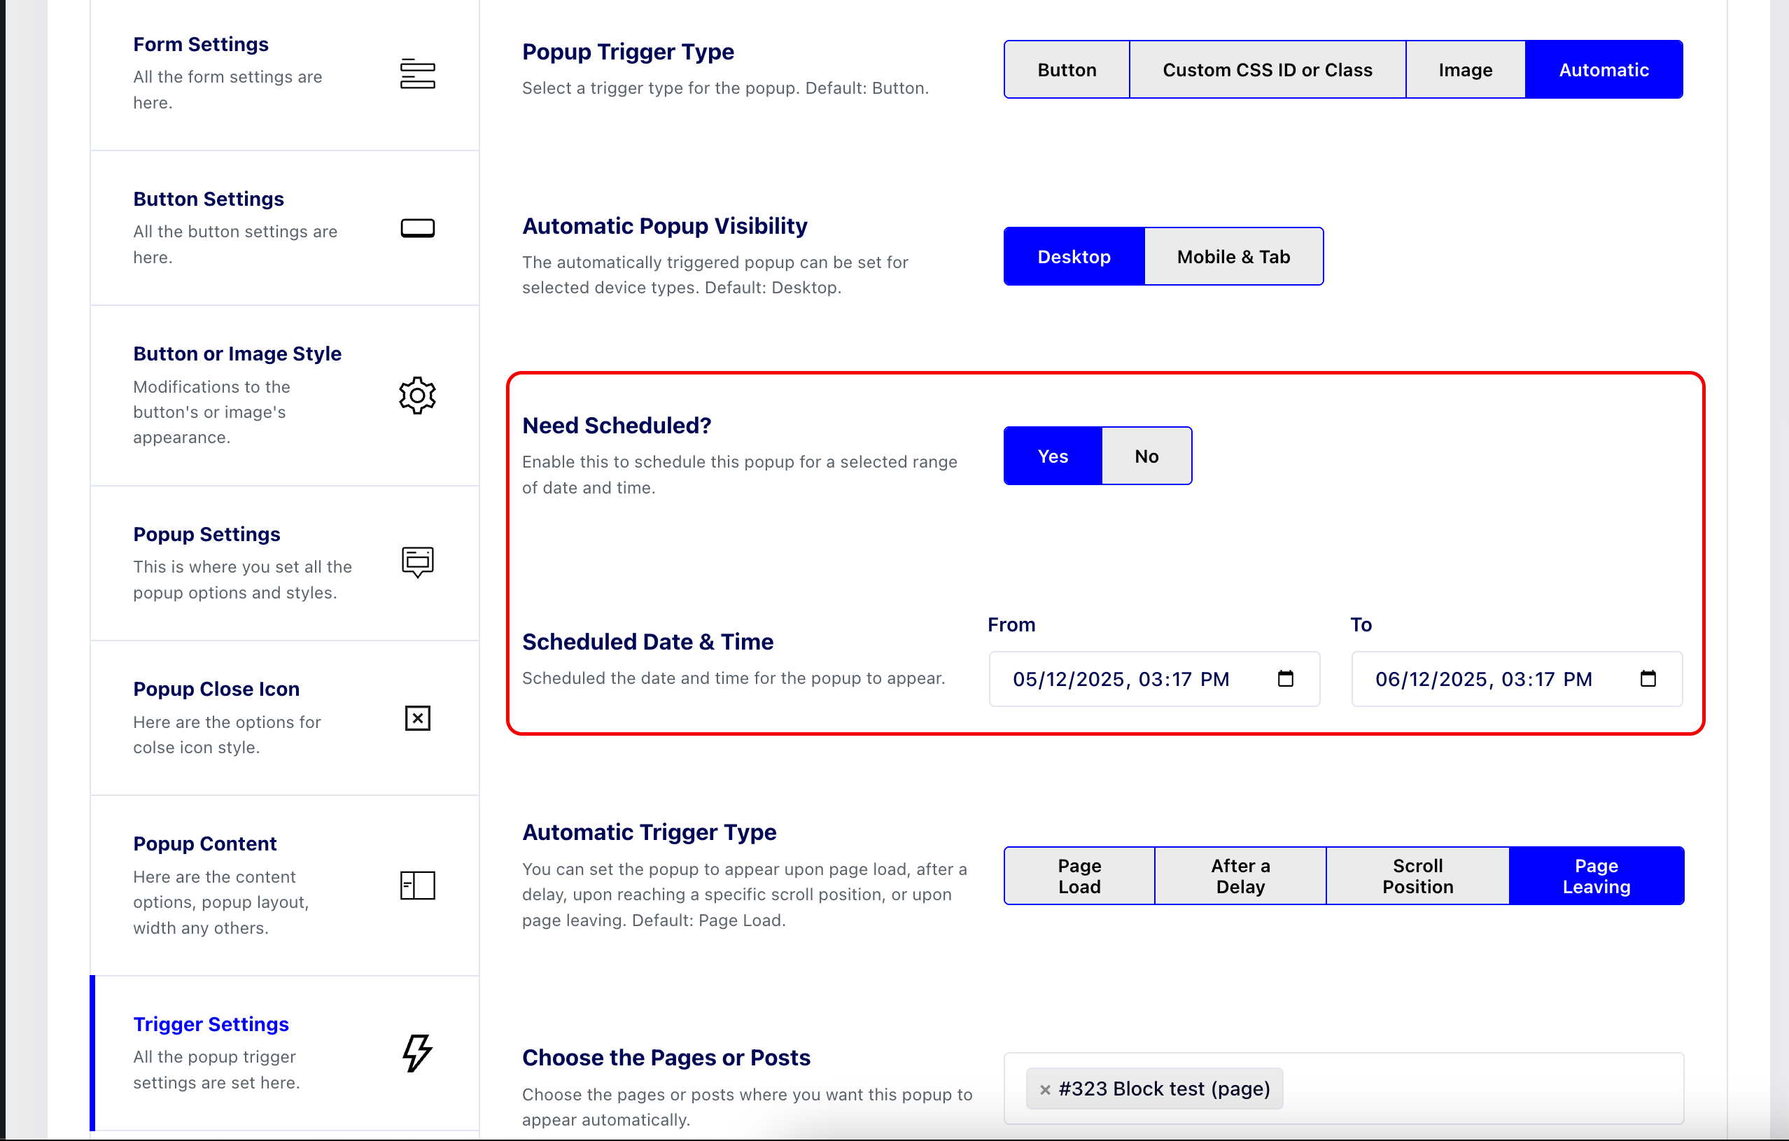
Task: Open the To date calendar picker
Action: (1648, 679)
